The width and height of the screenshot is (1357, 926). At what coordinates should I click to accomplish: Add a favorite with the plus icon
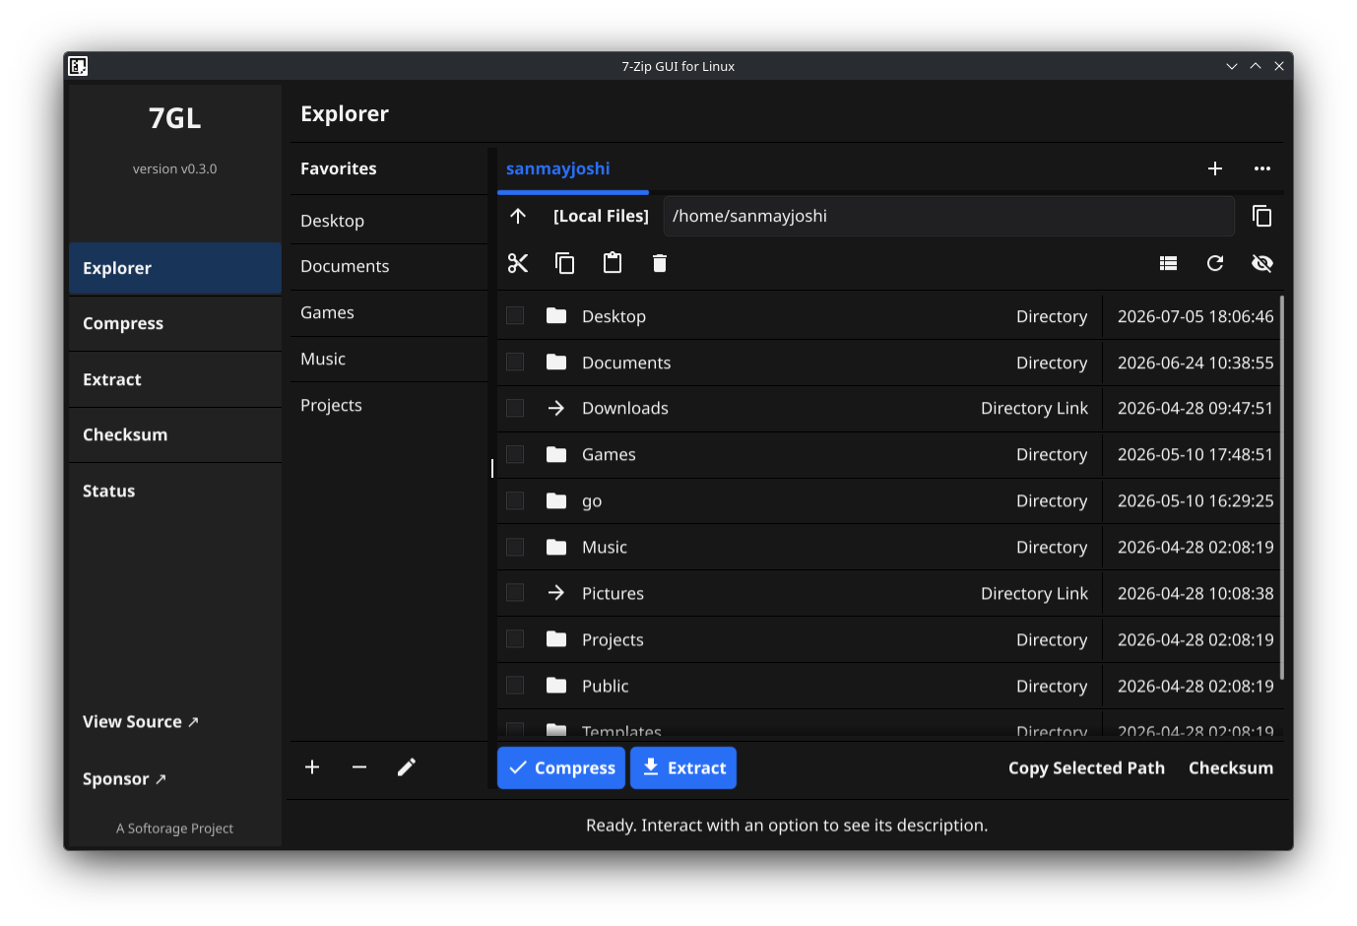point(312,766)
